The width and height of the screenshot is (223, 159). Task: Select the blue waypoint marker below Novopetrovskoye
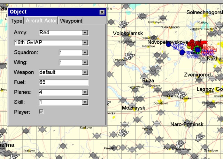coord(182,53)
